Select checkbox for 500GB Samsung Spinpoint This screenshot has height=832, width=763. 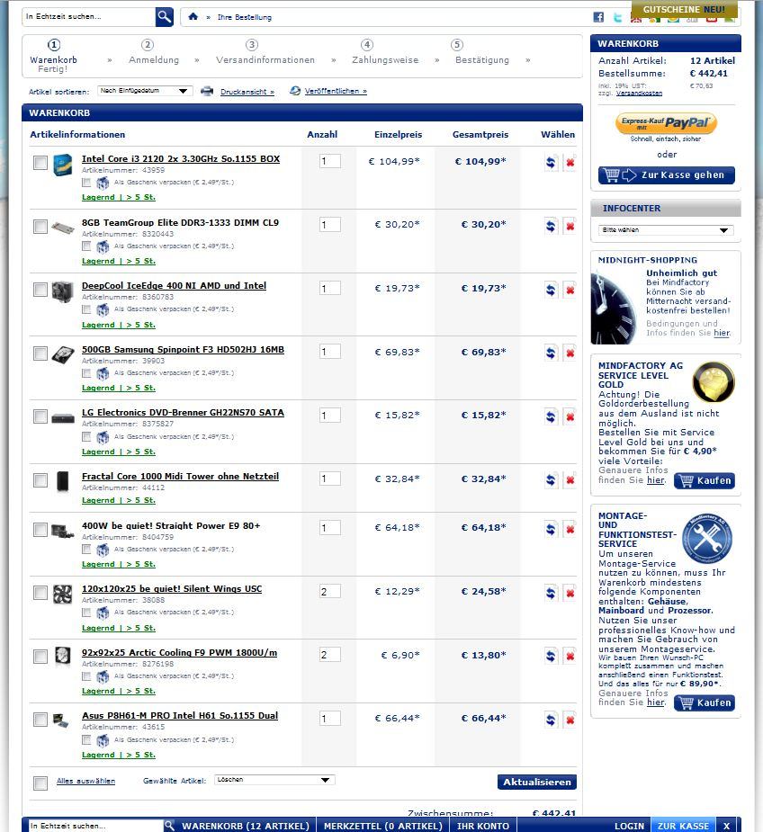[40, 353]
